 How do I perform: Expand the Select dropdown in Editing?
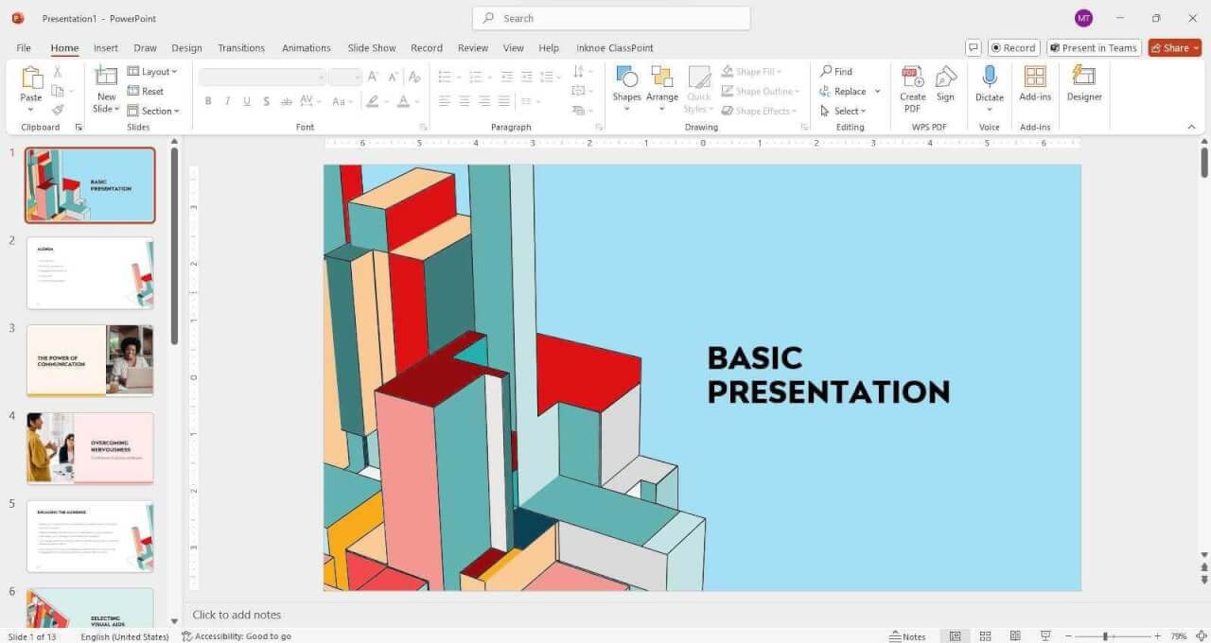coord(843,111)
